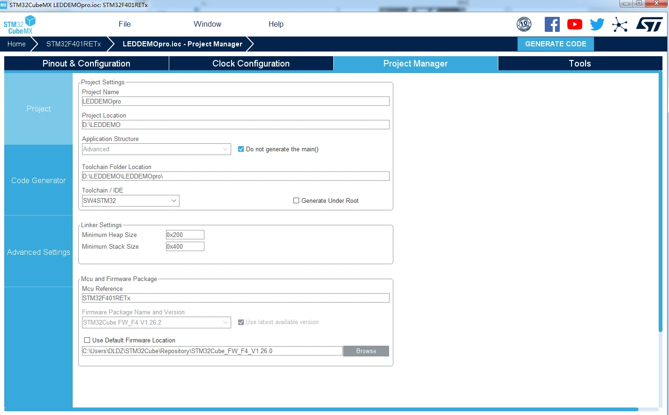Click the Browse button for firmware location
This screenshot has height=415, width=669.
(x=366, y=351)
